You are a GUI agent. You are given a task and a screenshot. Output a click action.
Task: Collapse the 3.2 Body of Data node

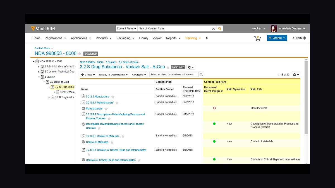click(44, 82)
